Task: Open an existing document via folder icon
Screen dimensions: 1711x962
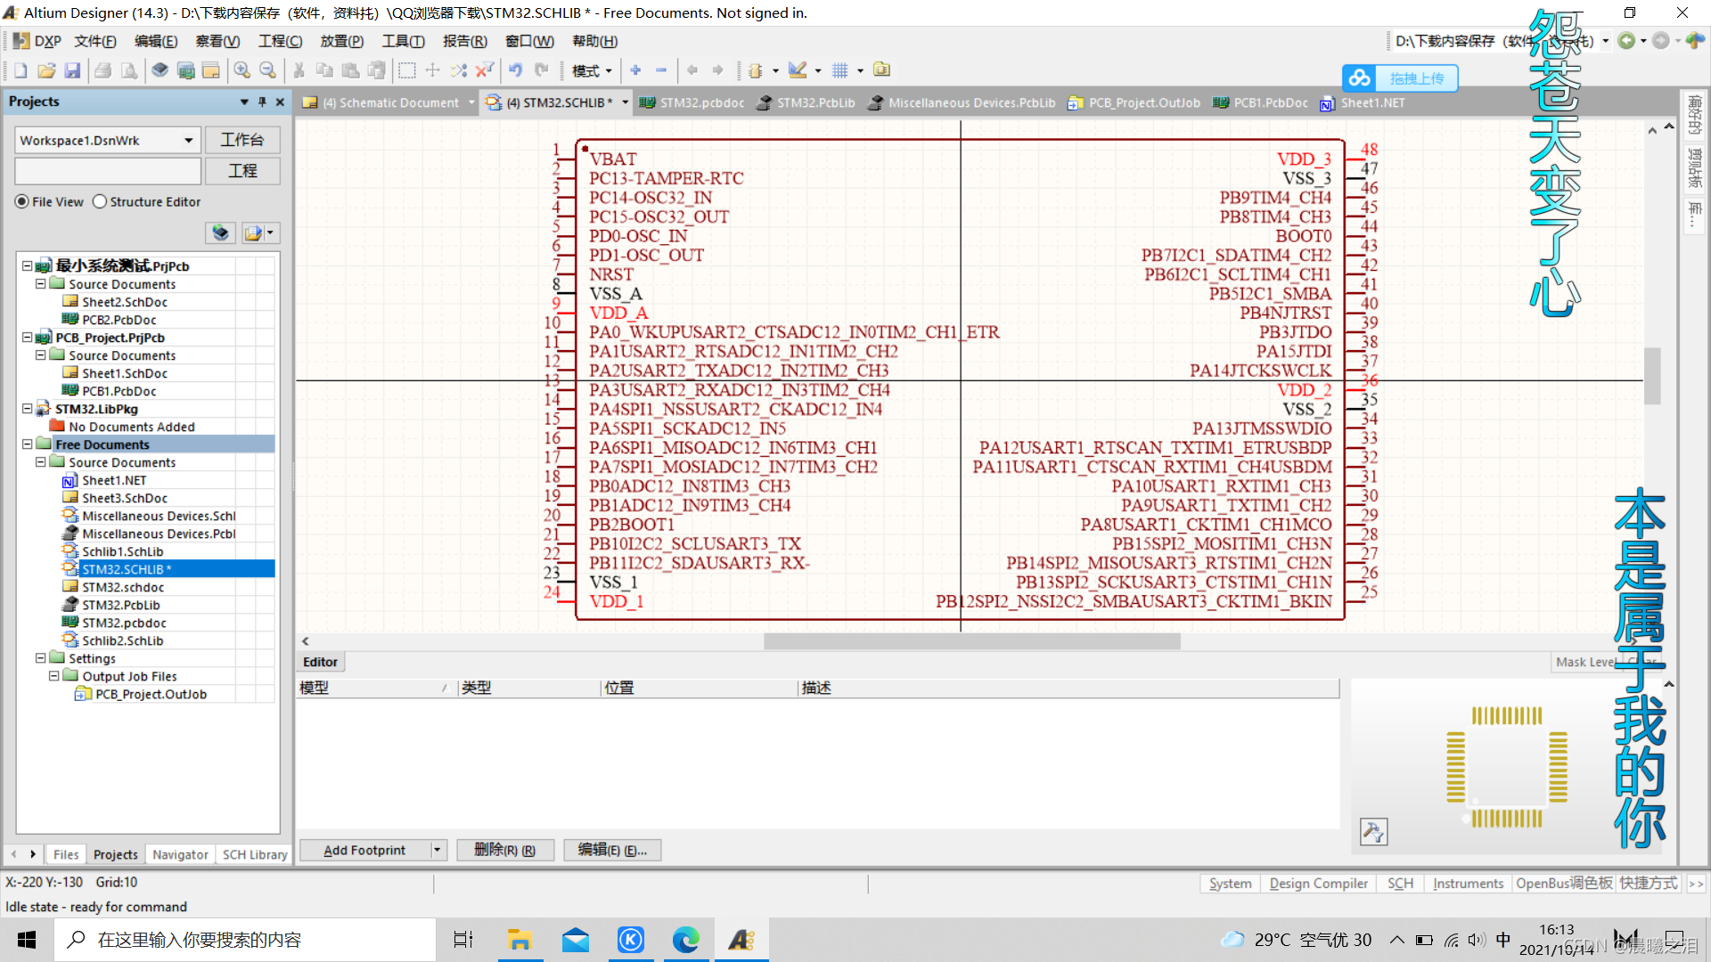Action: coord(46,70)
